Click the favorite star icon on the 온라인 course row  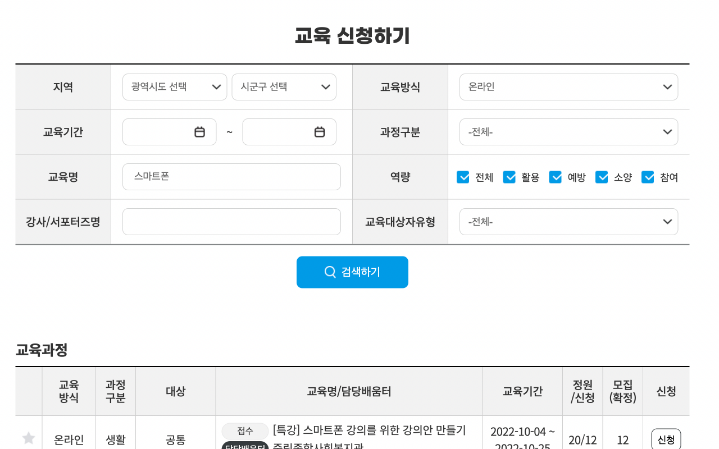point(29,438)
